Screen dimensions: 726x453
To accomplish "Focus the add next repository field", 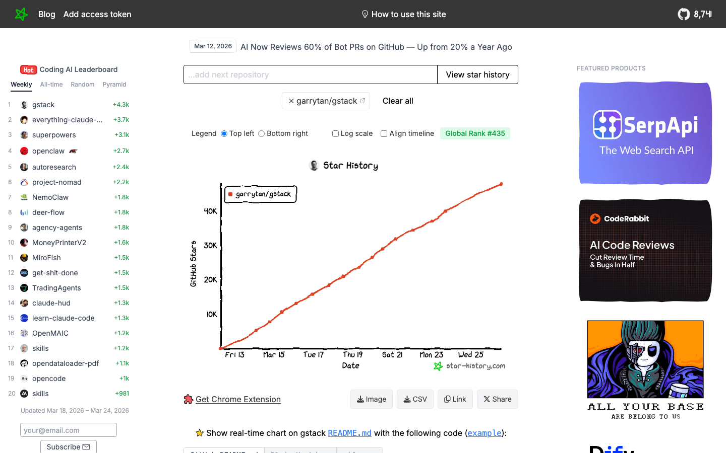I will [x=311, y=74].
